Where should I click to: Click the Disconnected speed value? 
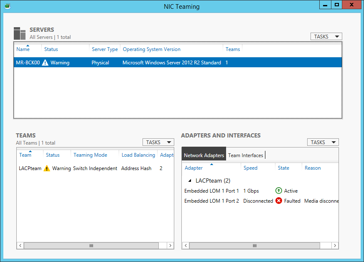(x=258, y=201)
